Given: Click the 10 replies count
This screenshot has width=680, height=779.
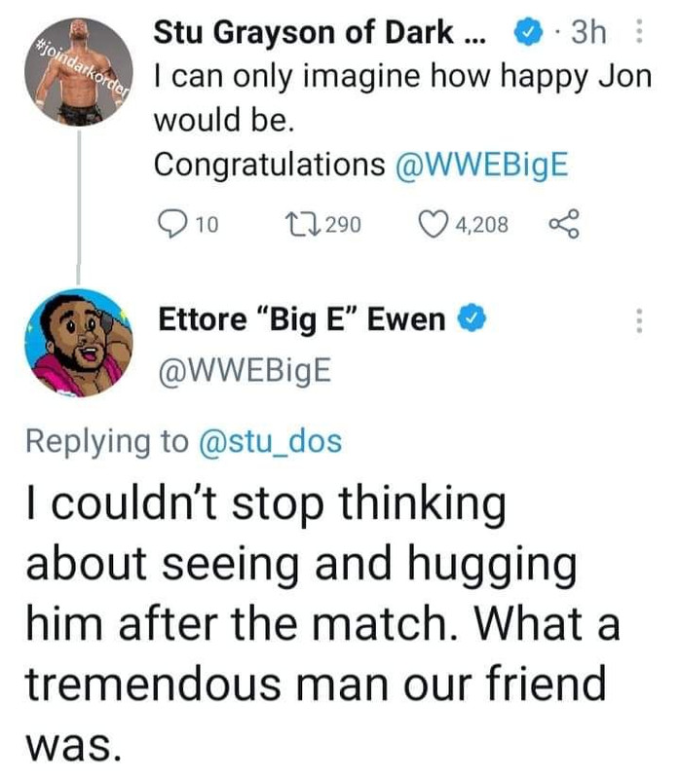Looking at the screenshot, I should 207,225.
